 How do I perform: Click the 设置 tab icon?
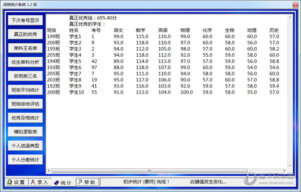point(10,182)
